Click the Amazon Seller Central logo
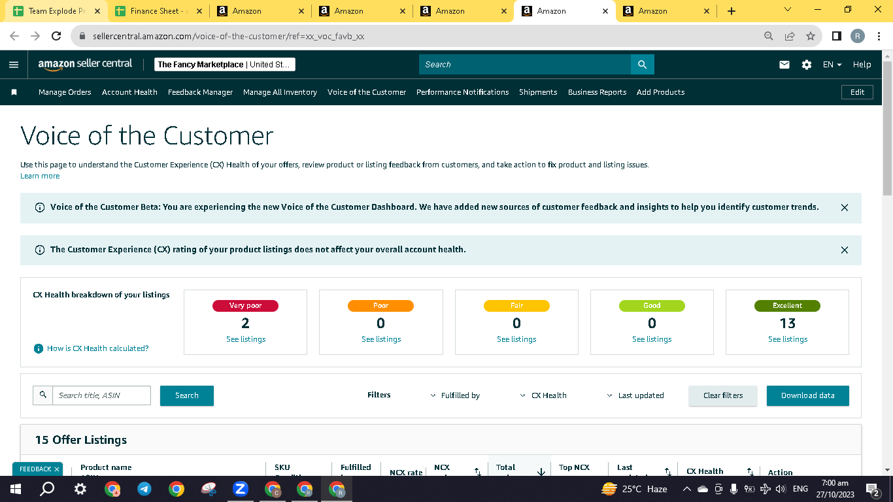This screenshot has height=502, width=893. [x=85, y=64]
